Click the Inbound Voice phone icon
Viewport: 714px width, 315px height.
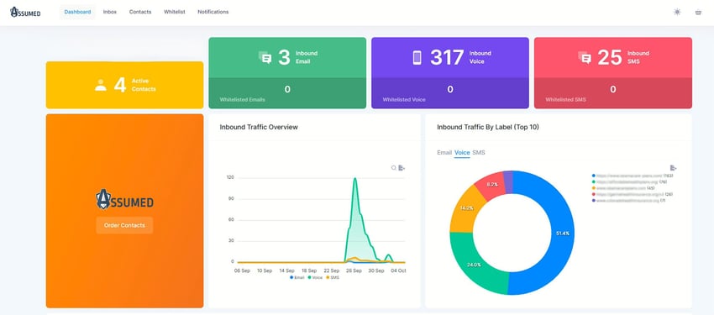coord(417,58)
